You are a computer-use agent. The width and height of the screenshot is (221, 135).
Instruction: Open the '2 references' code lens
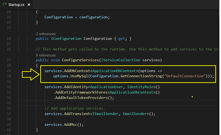(x=46, y=34)
